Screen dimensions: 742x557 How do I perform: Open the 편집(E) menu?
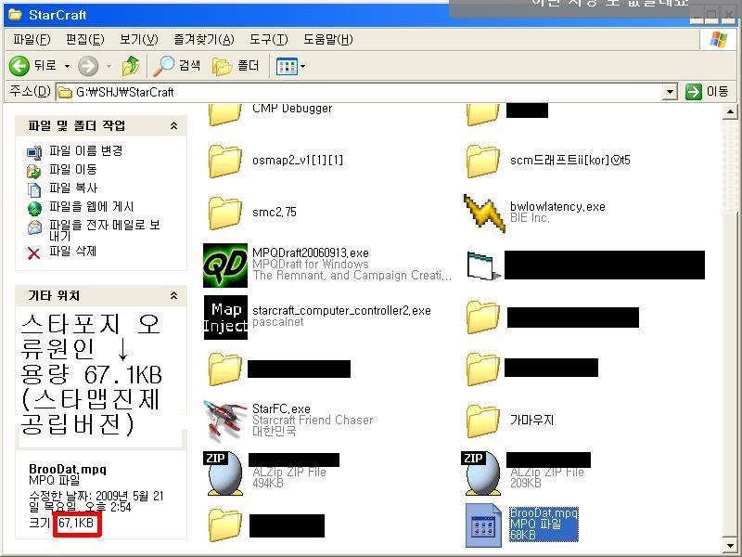[84, 39]
